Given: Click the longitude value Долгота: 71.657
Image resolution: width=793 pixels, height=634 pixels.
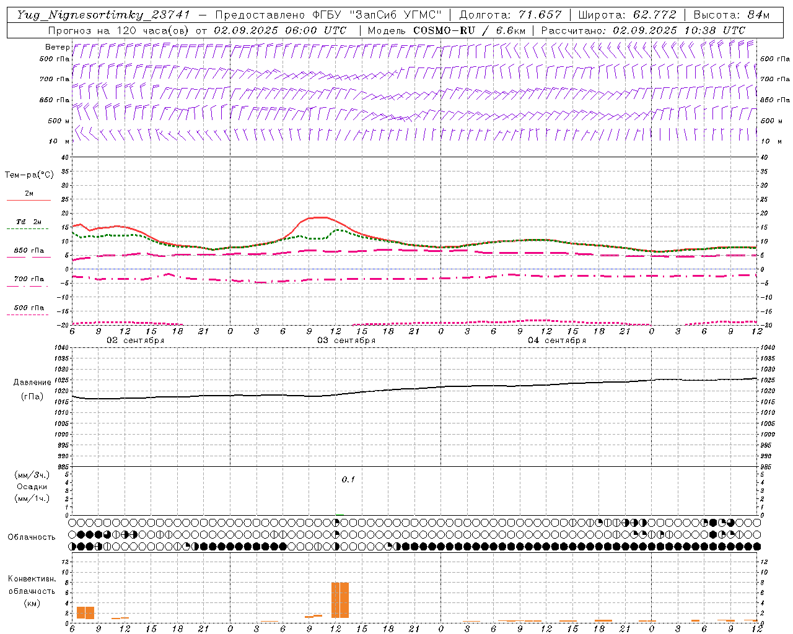Looking at the screenshot, I should [510, 15].
